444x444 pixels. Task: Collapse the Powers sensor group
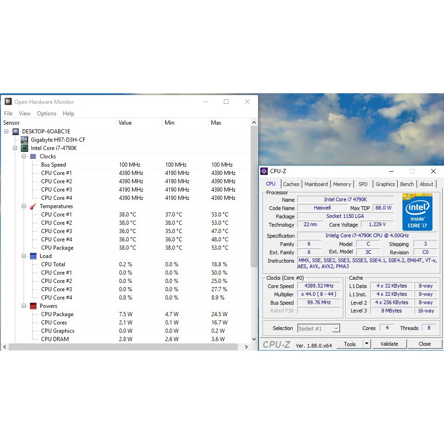(x=24, y=306)
